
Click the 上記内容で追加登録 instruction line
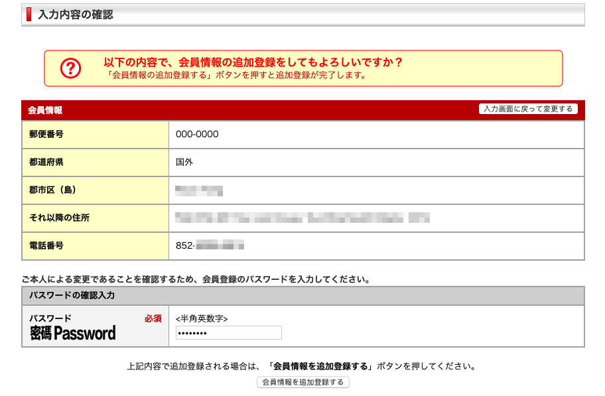point(301,366)
